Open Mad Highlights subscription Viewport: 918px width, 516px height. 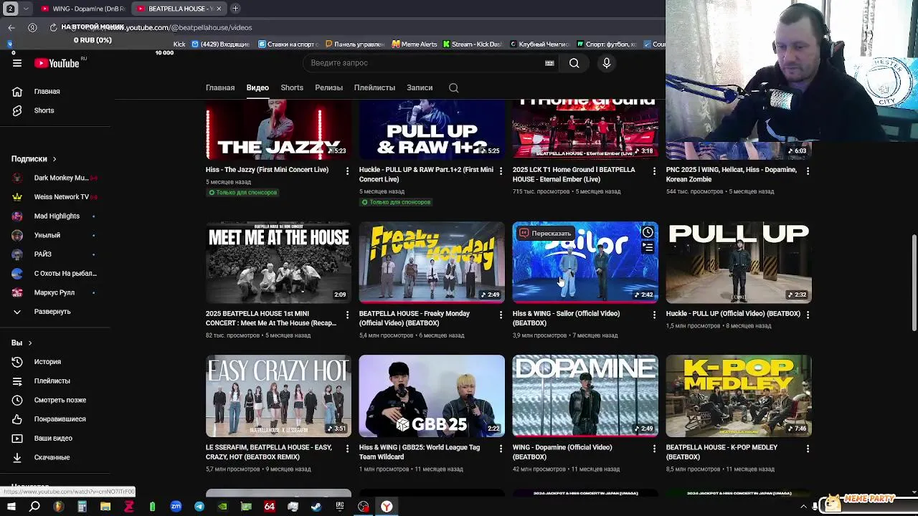[55, 216]
